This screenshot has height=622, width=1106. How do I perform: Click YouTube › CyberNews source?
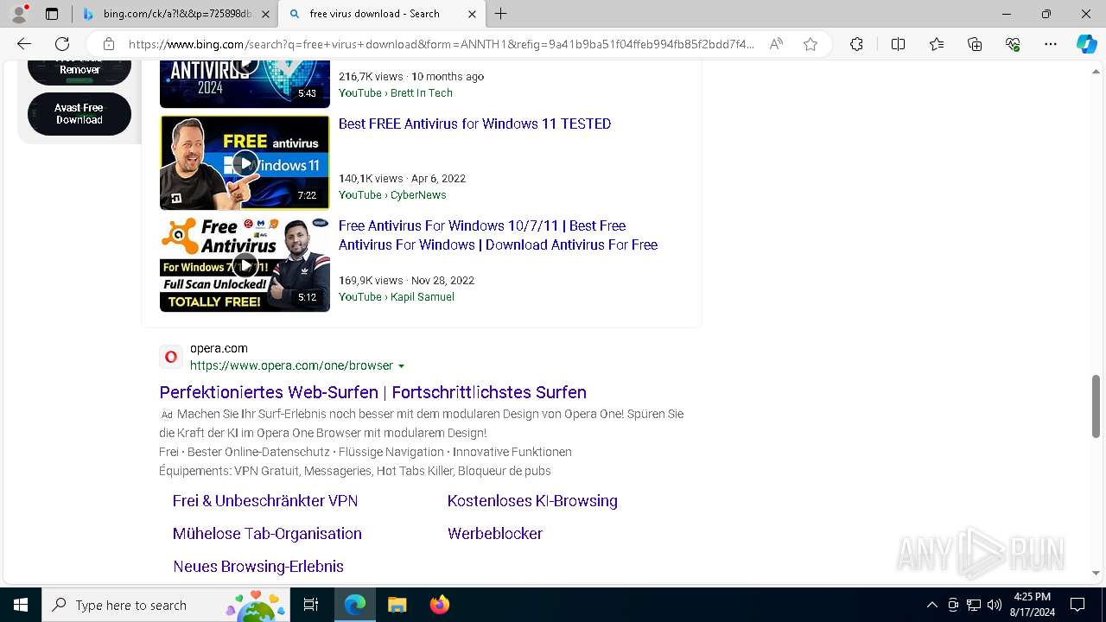[392, 194]
